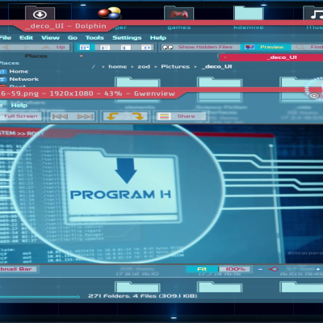
Task: Open Dolphin Settings menu
Action: tap(127, 38)
